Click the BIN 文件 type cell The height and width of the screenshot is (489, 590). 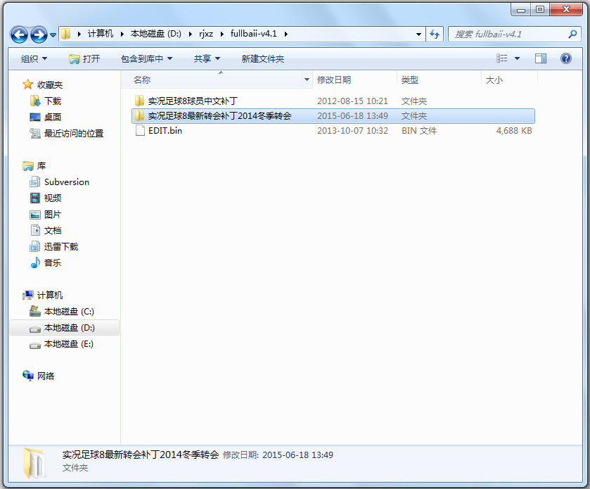pos(419,131)
